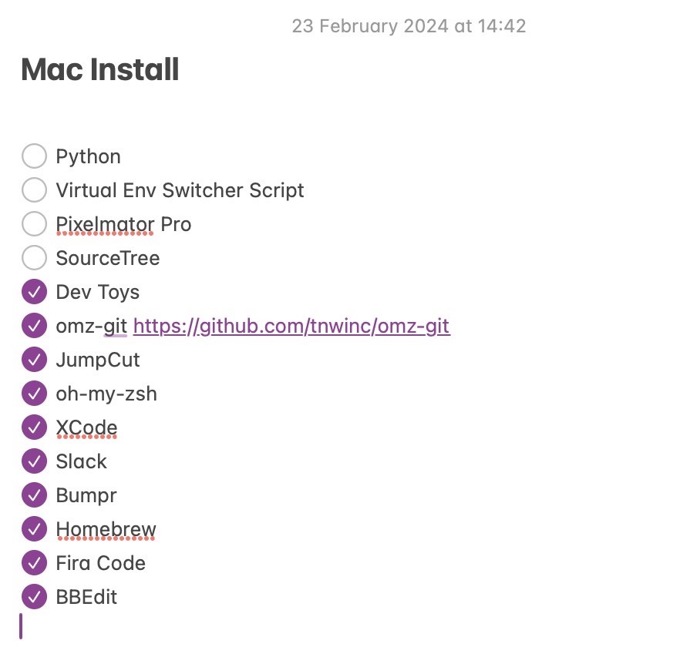Check the SourceTree checkbox
Screen dimensions: 680x647
[34, 257]
